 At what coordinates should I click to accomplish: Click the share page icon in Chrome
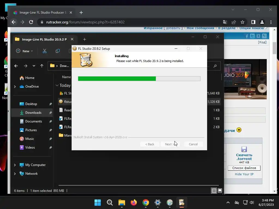(233, 22)
